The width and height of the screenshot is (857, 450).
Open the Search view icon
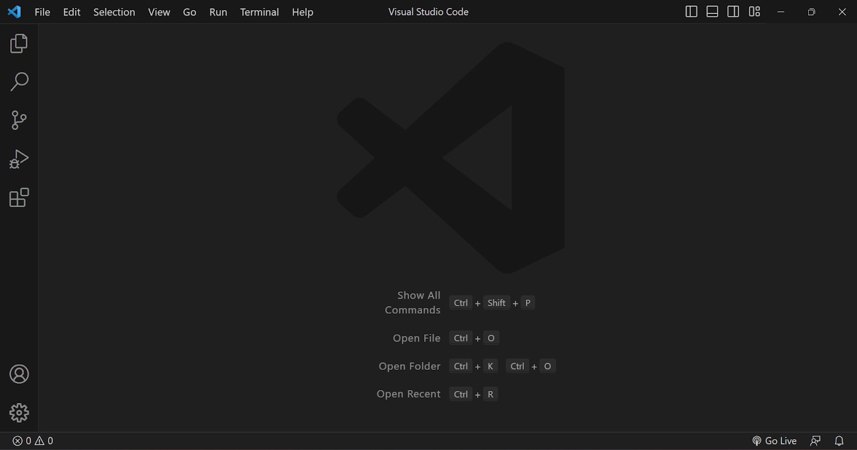click(19, 82)
